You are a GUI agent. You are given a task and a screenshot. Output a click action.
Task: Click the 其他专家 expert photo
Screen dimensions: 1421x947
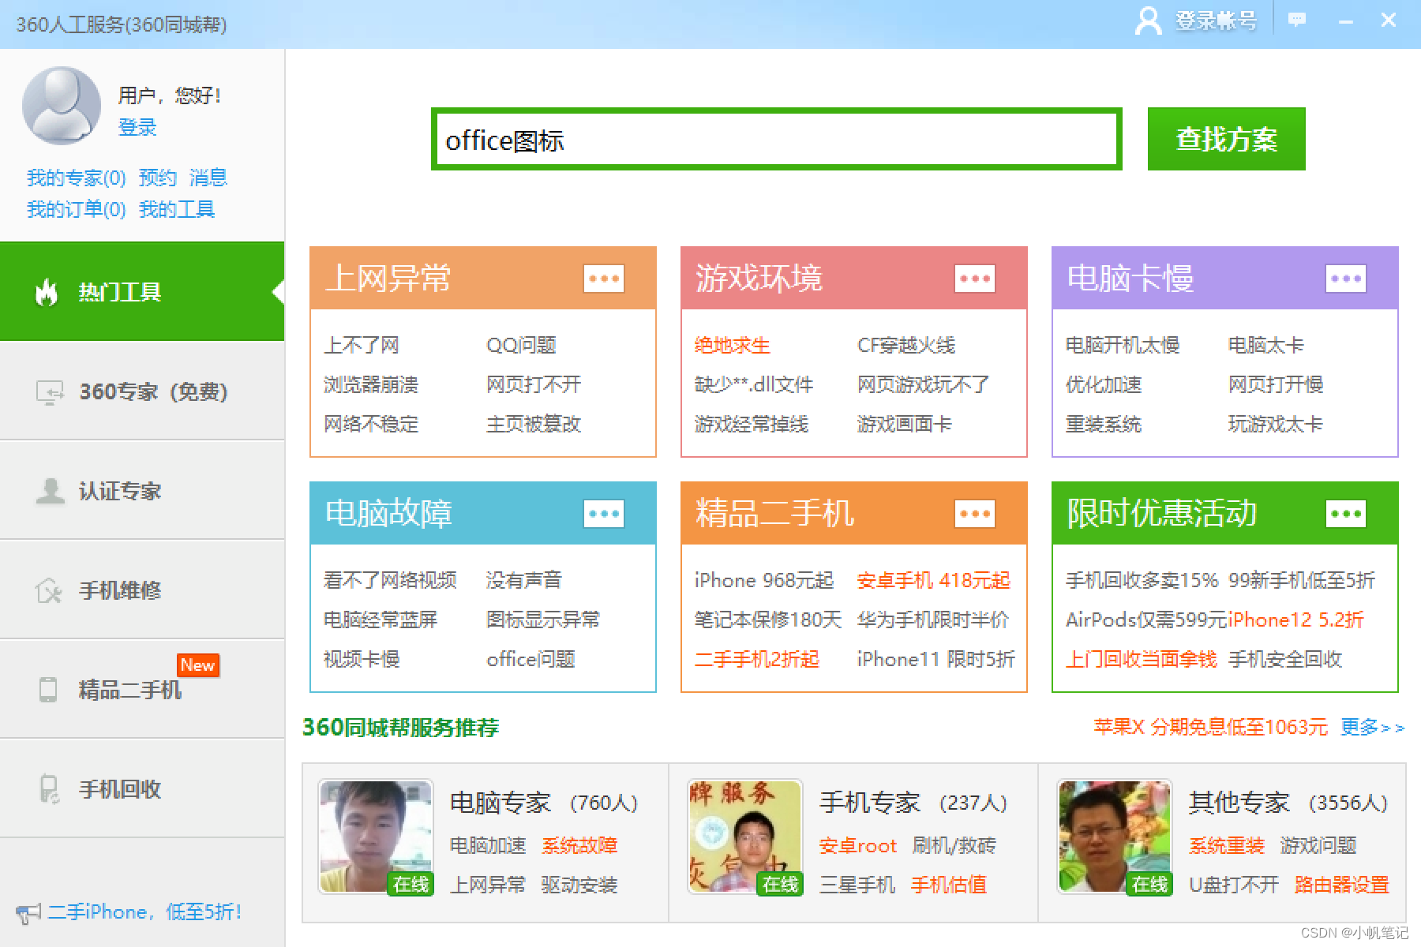point(1115,837)
